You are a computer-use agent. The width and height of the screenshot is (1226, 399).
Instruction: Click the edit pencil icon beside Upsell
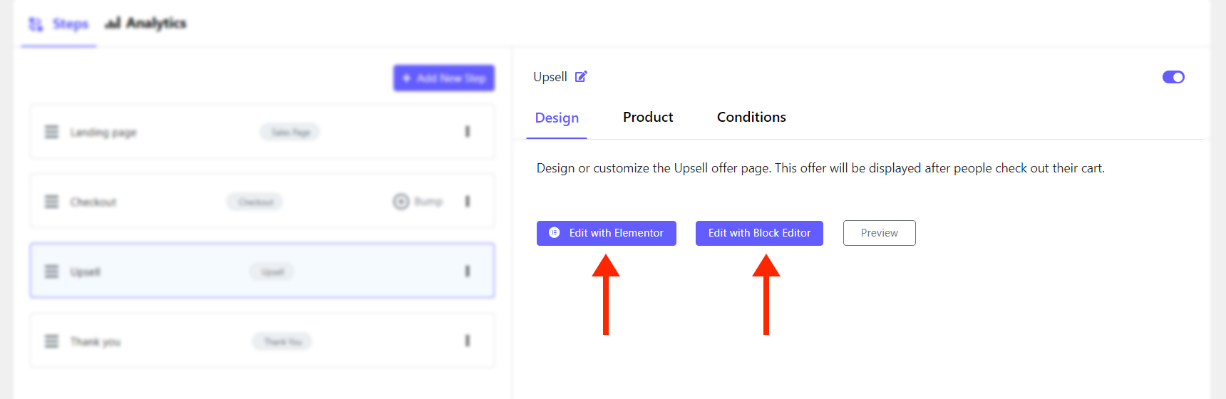(581, 76)
